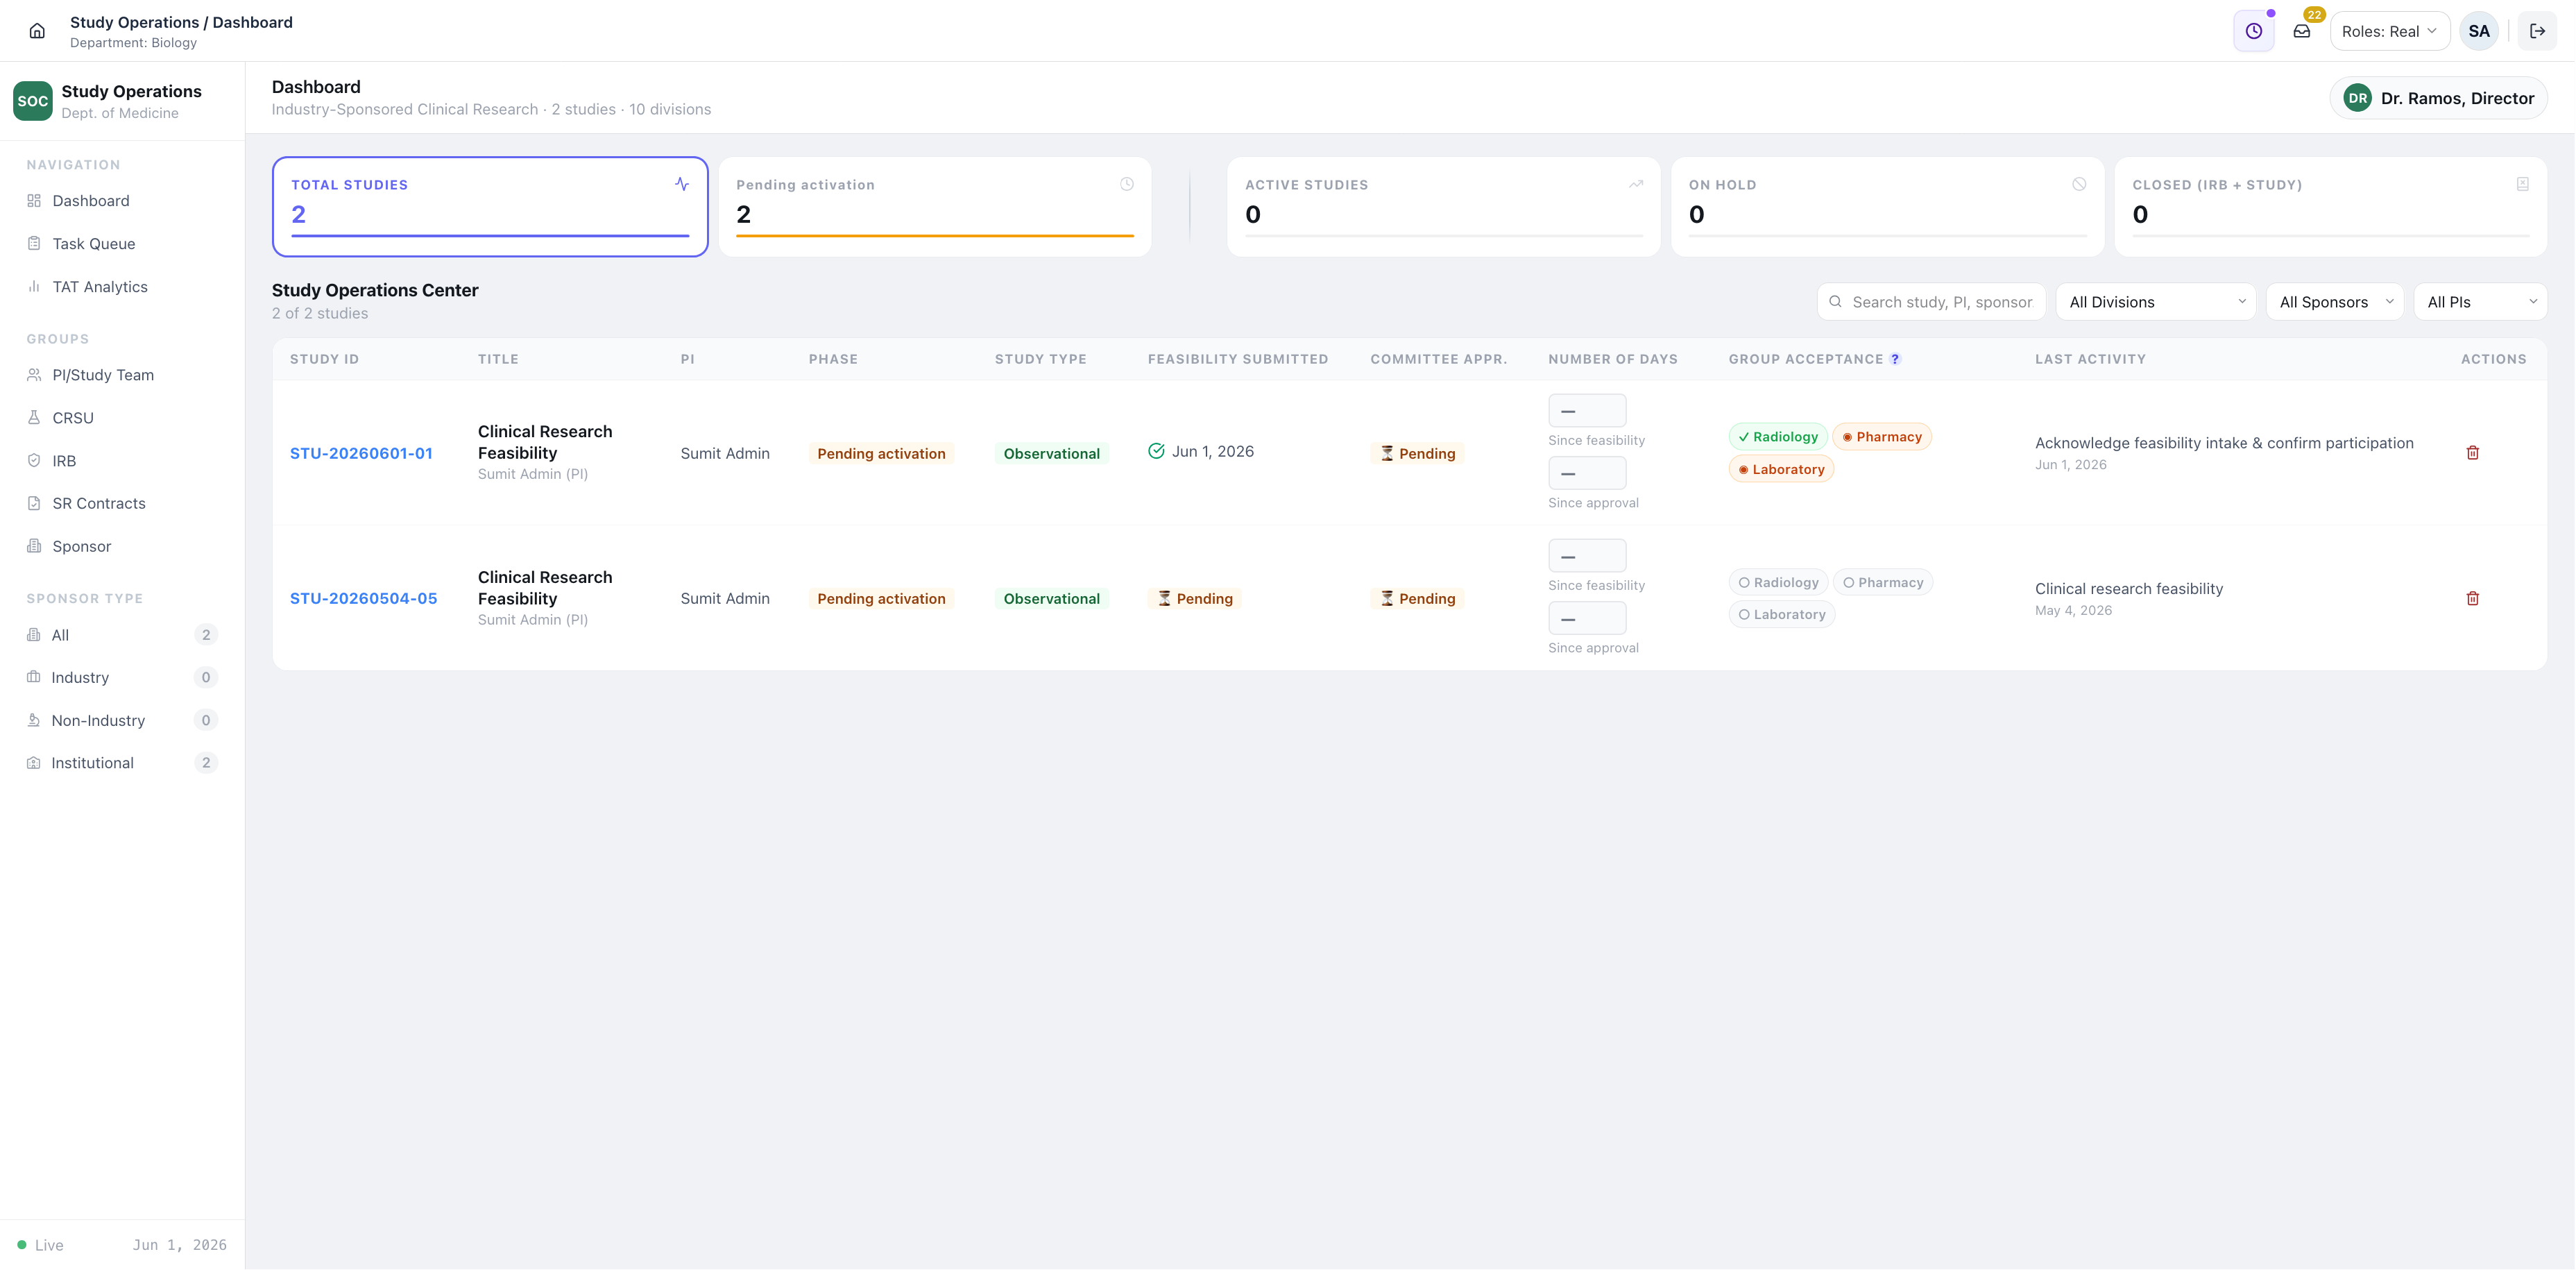Viewport: 2576px width, 1270px height.
Task: Open the Roles: Real dropdown
Action: 2389,31
